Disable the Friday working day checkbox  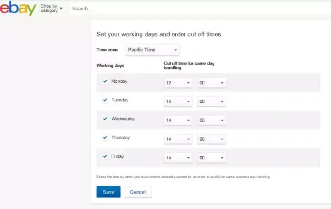pos(105,156)
